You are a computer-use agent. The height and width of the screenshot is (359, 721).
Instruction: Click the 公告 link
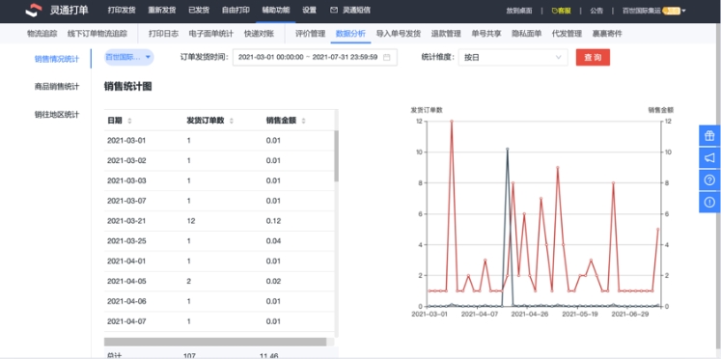tap(596, 11)
